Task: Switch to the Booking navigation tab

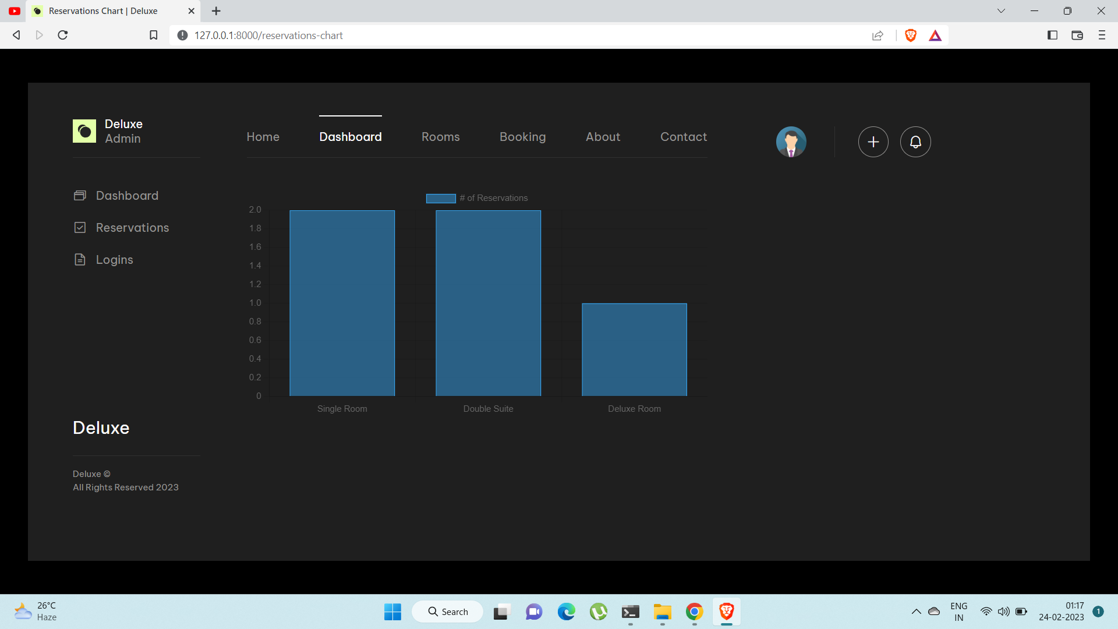Action: 522,137
